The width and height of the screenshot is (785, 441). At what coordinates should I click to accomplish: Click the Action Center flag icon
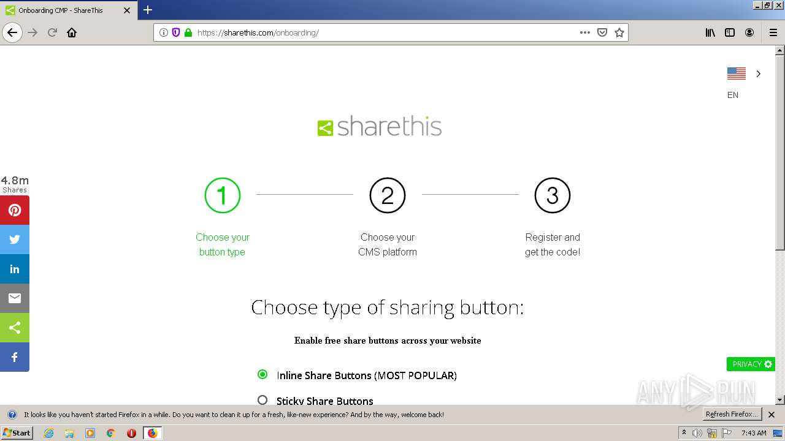[x=727, y=433]
